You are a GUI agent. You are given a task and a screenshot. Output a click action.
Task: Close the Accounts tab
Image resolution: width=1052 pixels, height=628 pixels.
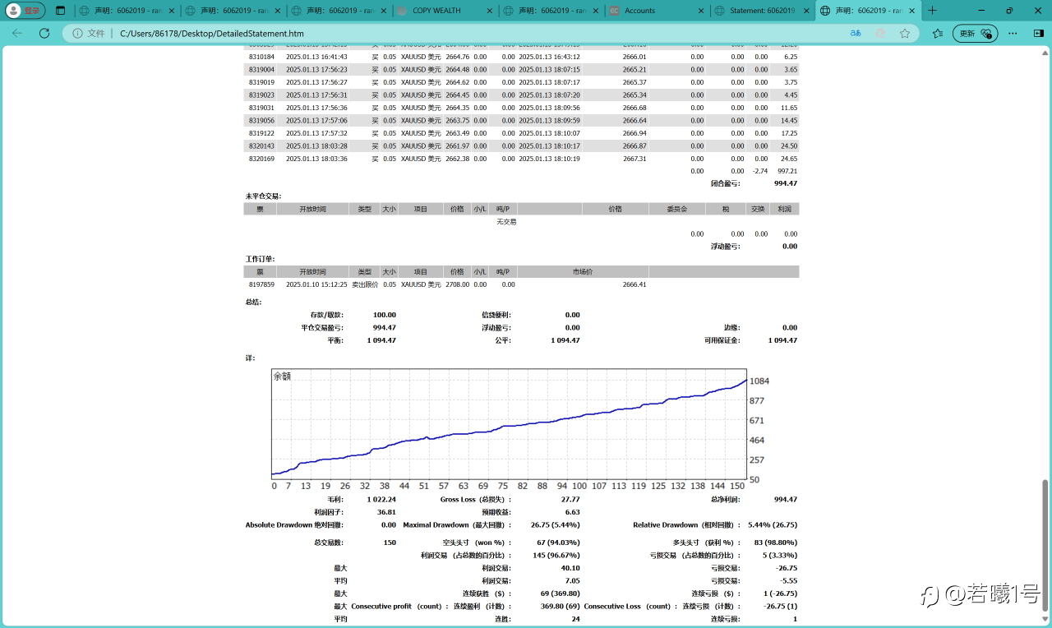(701, 11)
